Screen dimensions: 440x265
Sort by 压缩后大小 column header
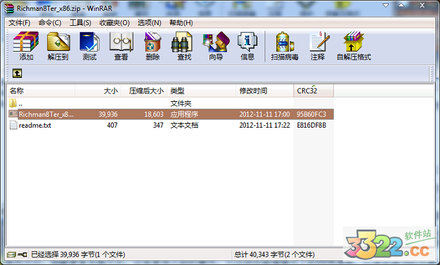tap(144, 91)
